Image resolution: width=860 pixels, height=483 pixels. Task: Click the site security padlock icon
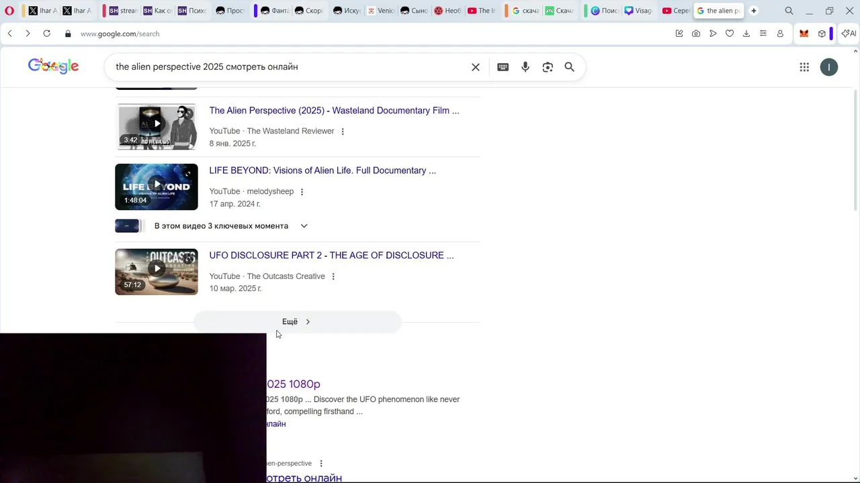(68, 34)
